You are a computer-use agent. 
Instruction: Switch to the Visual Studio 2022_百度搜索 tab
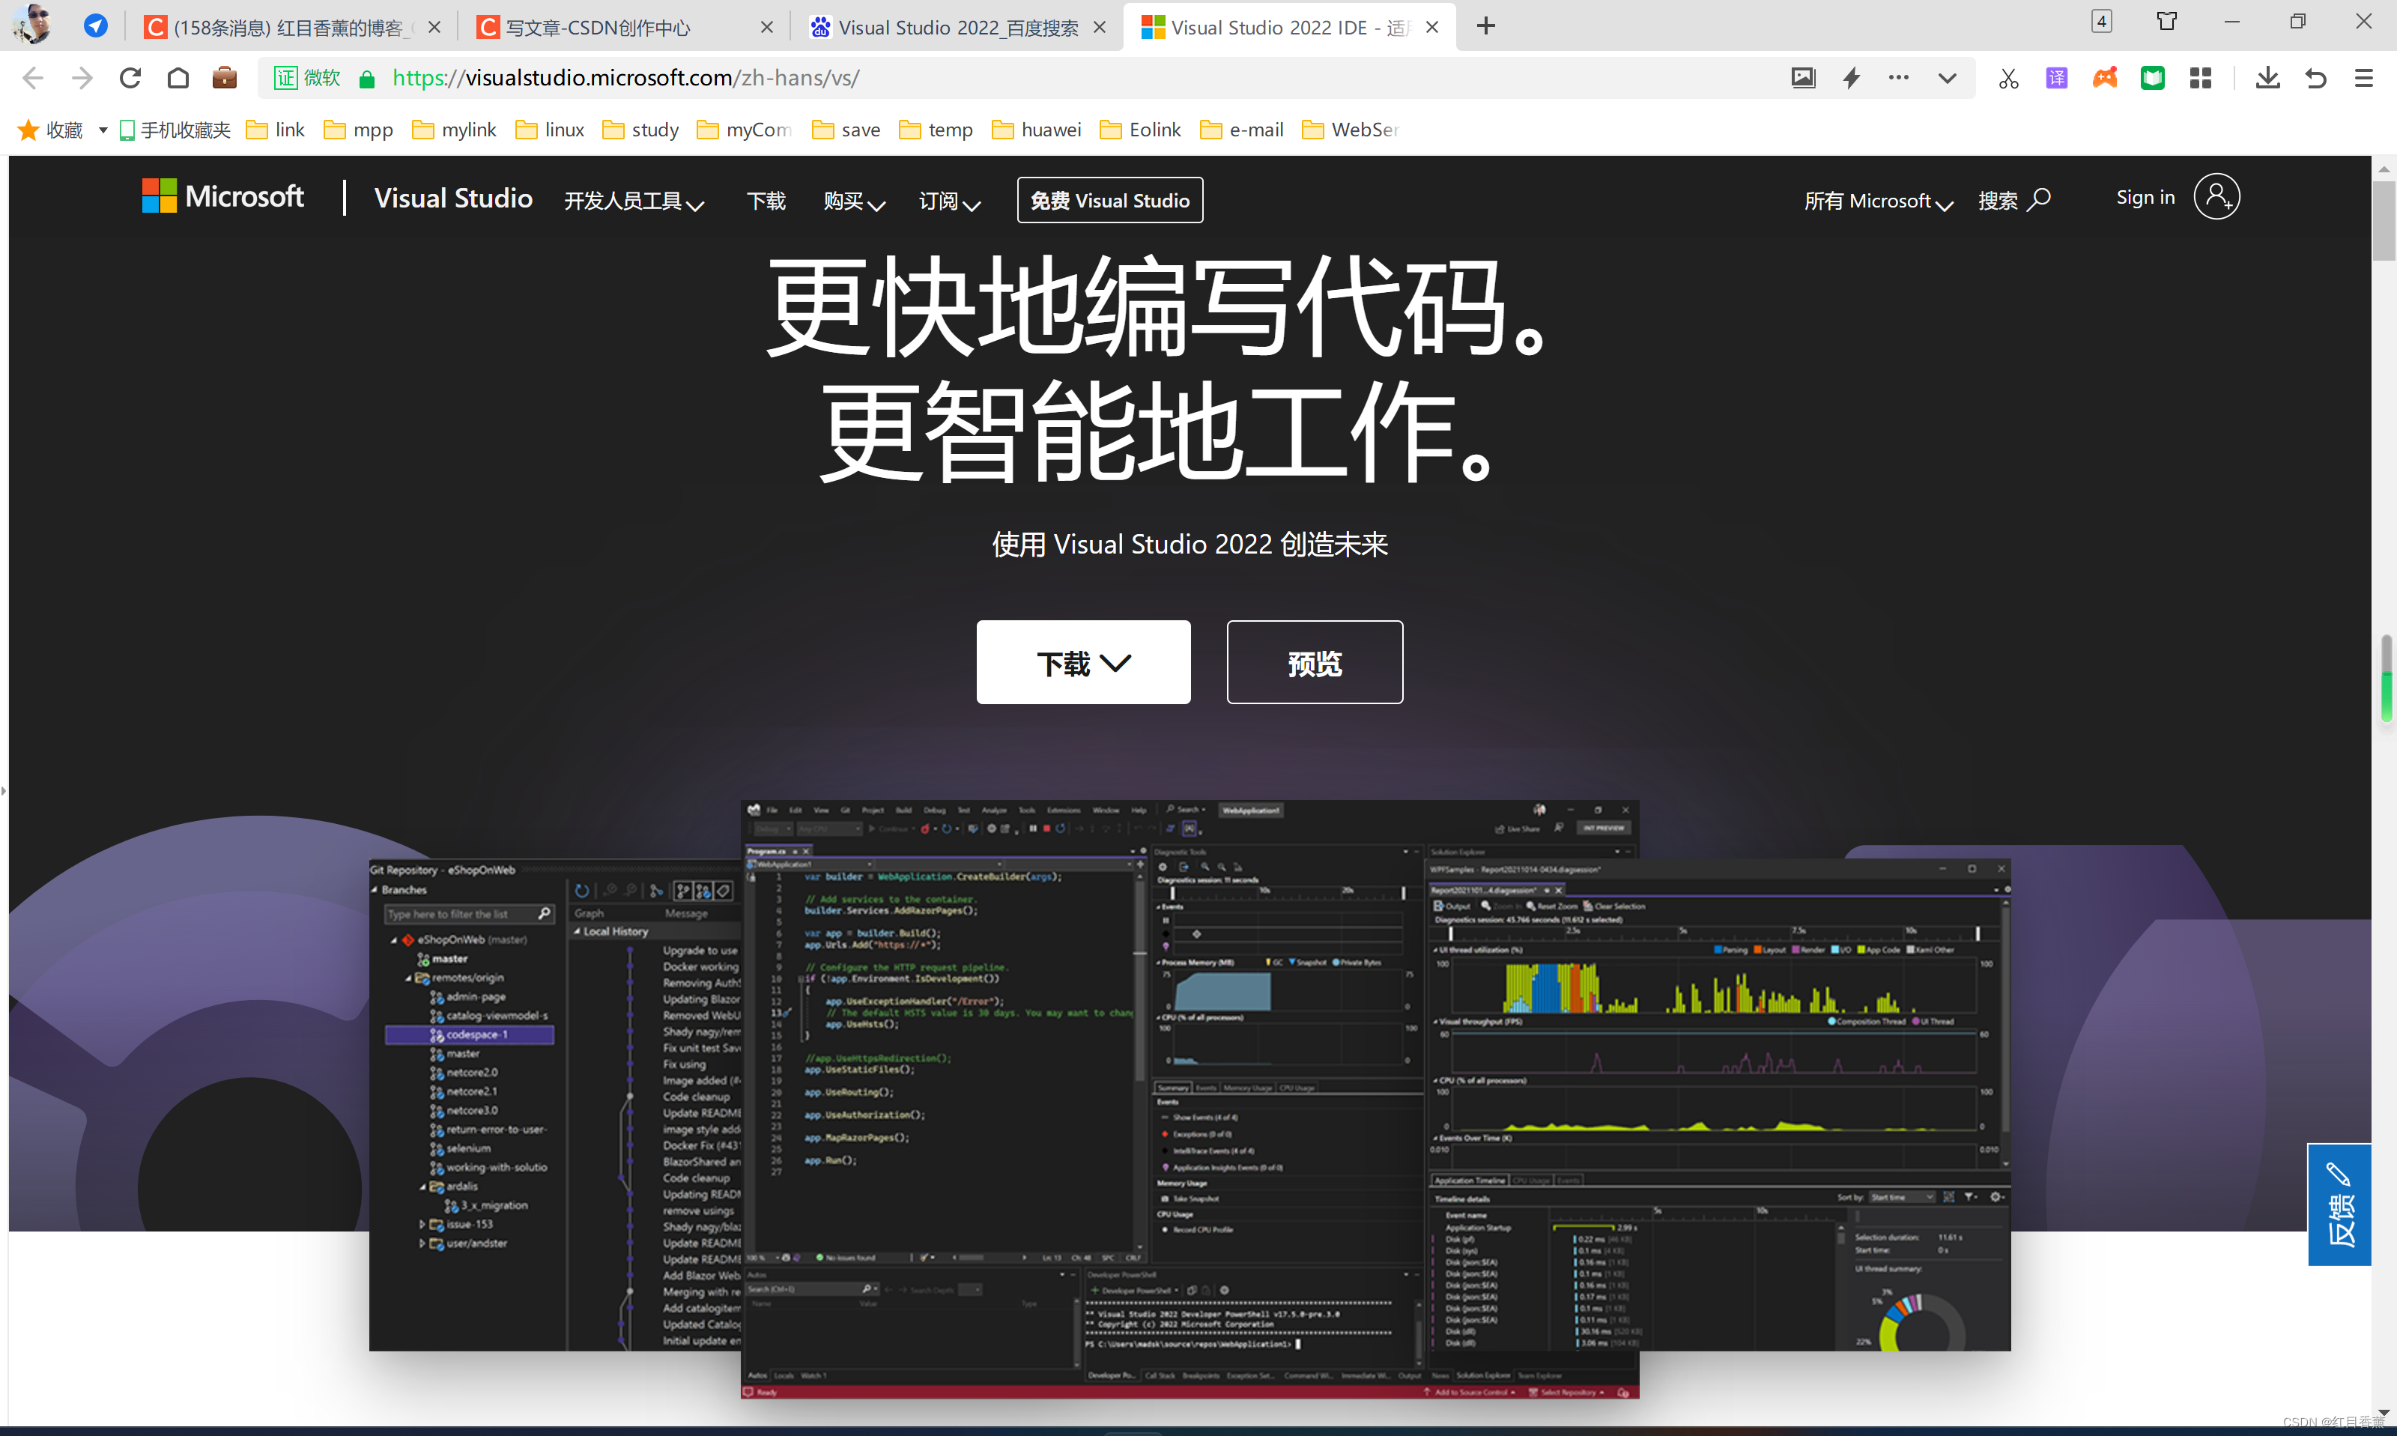pyautogui.click(x=957, y=27)
